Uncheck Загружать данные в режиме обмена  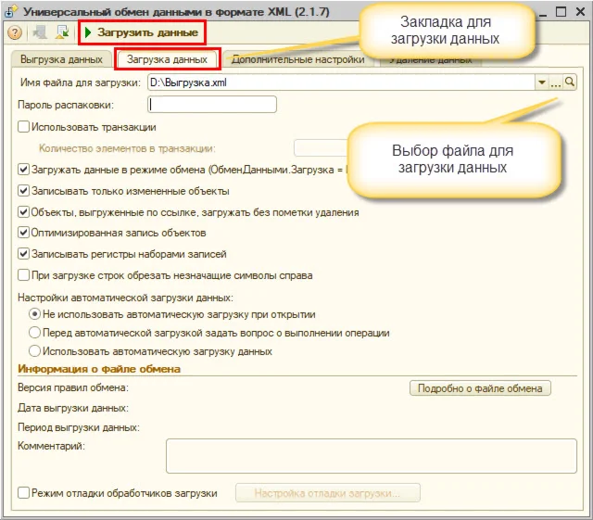pos(23,169)
